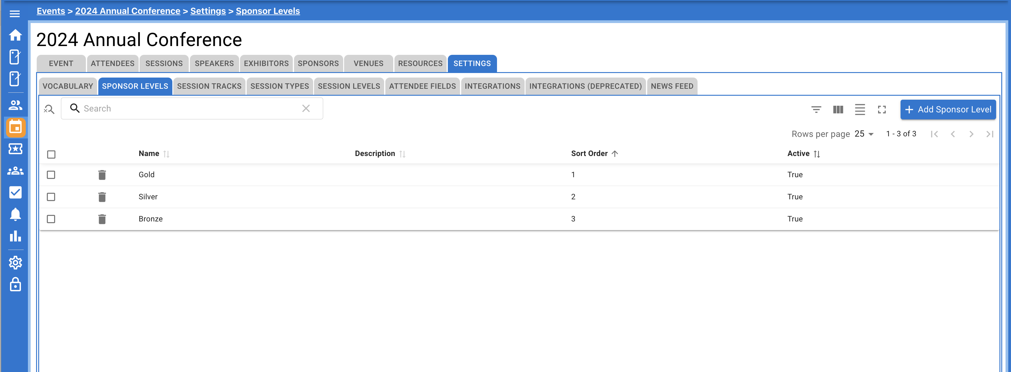Click the filter icon above the table
The height and width of the screenshot is (372, 1011).
816,110
